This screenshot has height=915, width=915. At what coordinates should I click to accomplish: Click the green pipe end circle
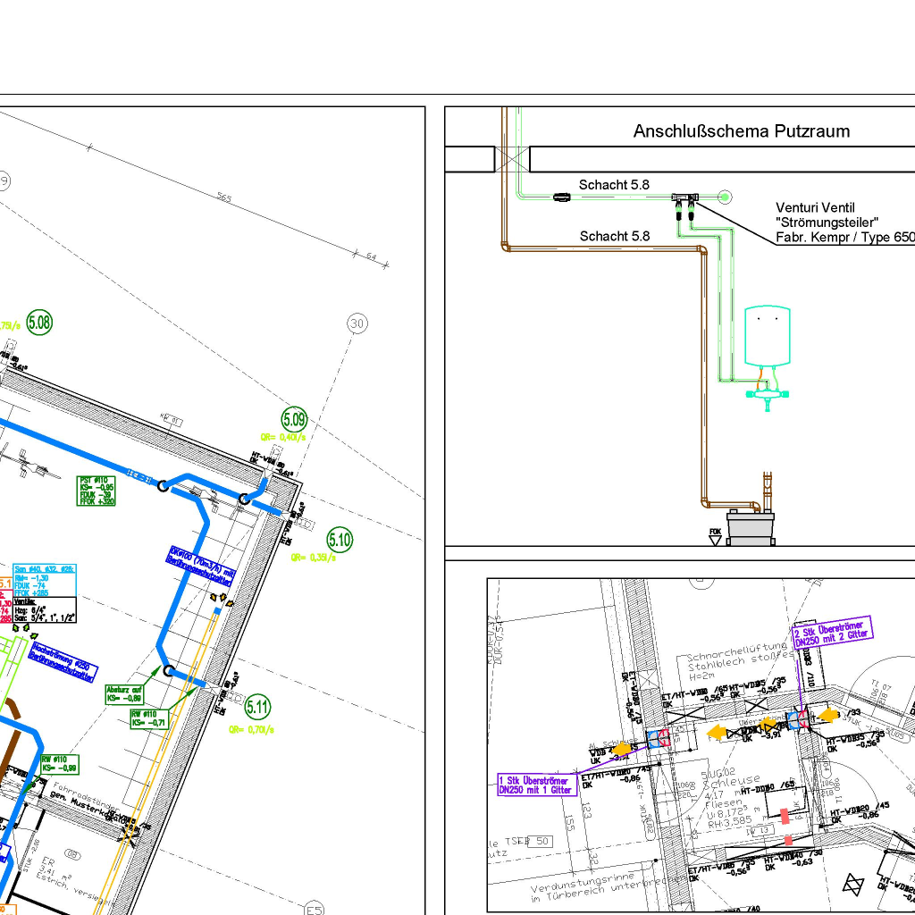[x=726, y=196]
